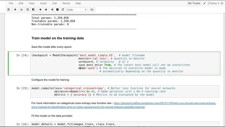Click the pencil edit mode indicator

205,3
